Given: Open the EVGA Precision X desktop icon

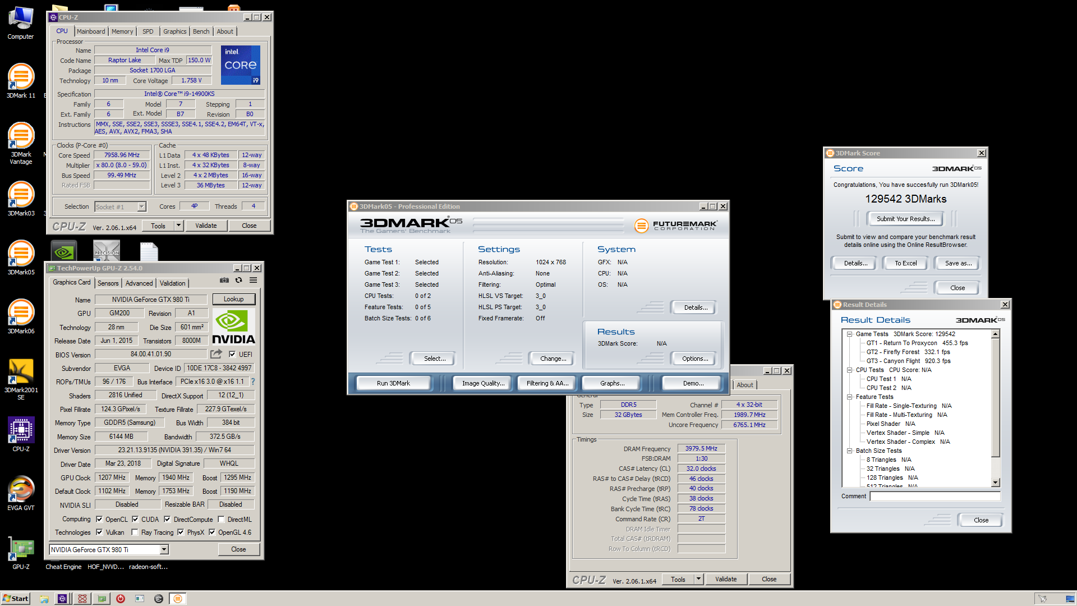Looking at the screenshot, I should [x=107, y=251].
